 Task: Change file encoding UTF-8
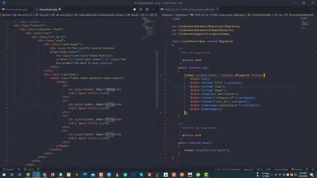click(260, 169)
